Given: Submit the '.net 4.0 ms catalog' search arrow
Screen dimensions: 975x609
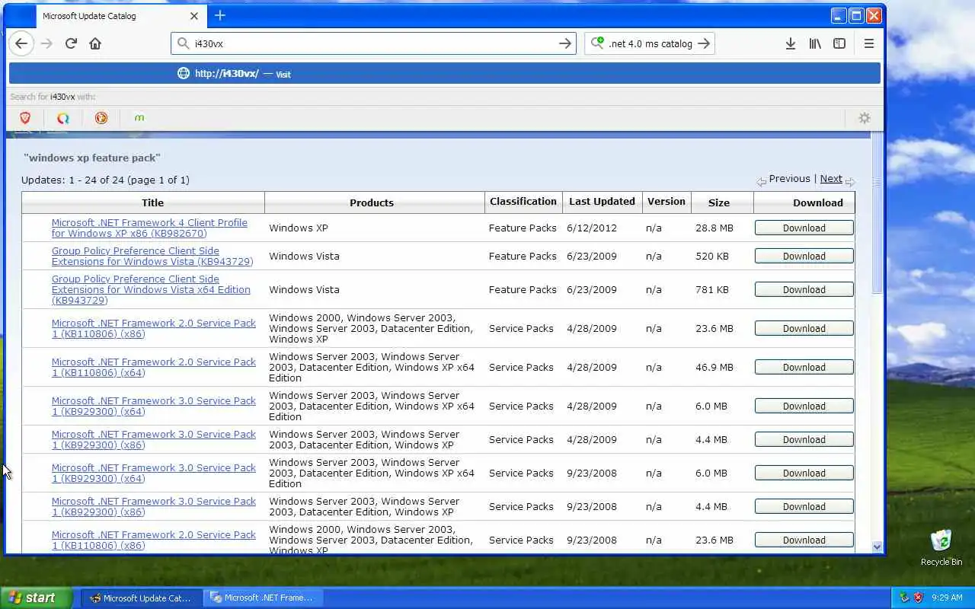Looking at the screenshot, I should 704,43.
